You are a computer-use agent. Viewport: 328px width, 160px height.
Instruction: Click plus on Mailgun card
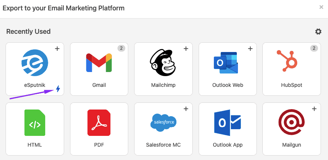(314, 109)
